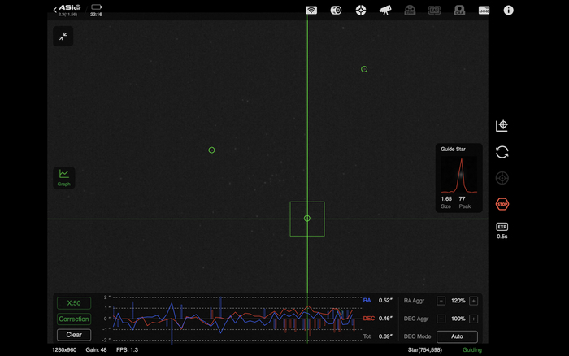Toggle the Correction display on graph
The image size is (569, 356).
point(74,319)
